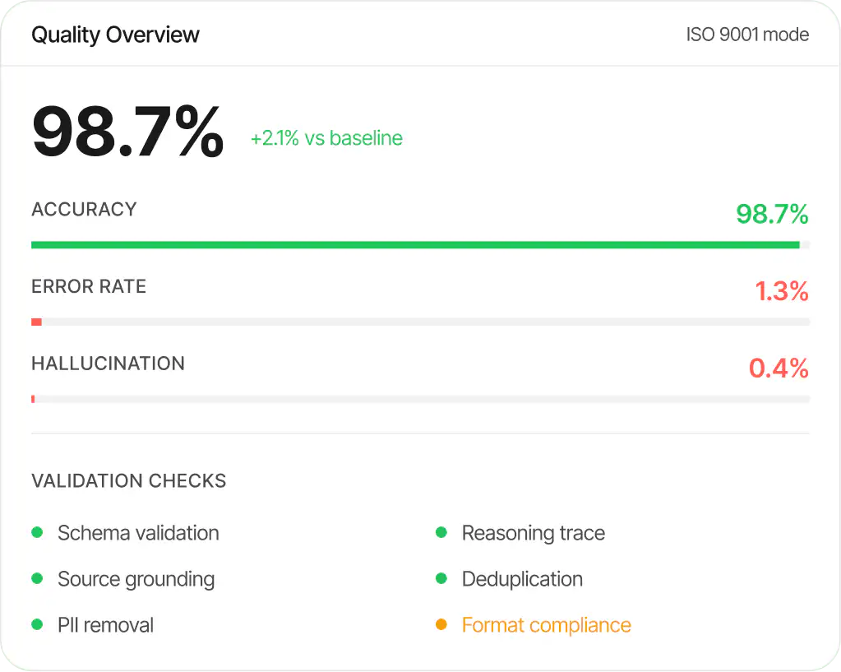Viewport: 841px width, 672px height.
Task: Click the ACCURACY metric label
Action: [x=84, y=209]
